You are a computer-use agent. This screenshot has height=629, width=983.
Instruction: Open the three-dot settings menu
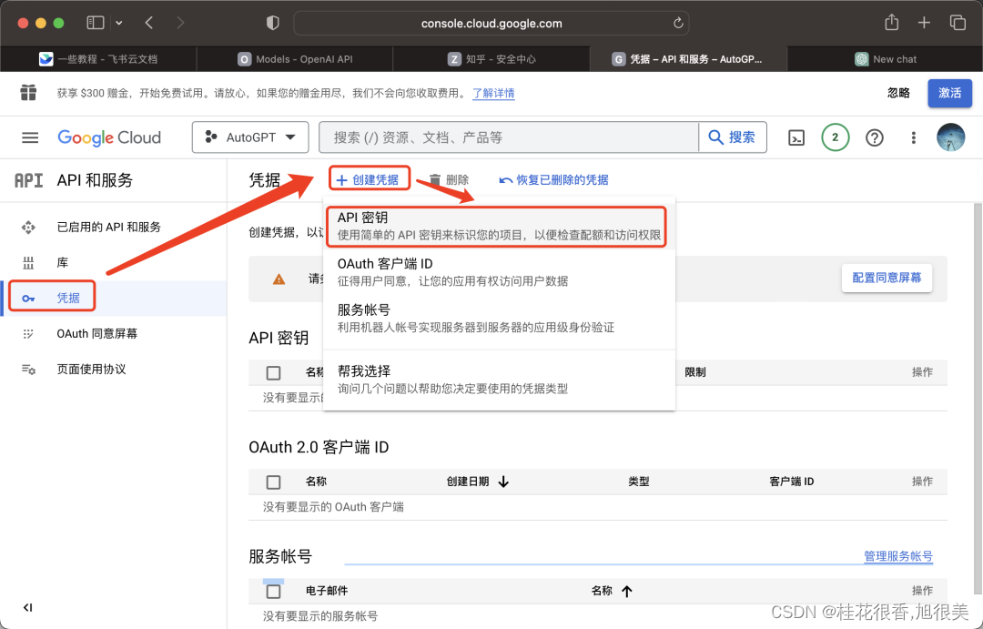click(x=914, y=137)
